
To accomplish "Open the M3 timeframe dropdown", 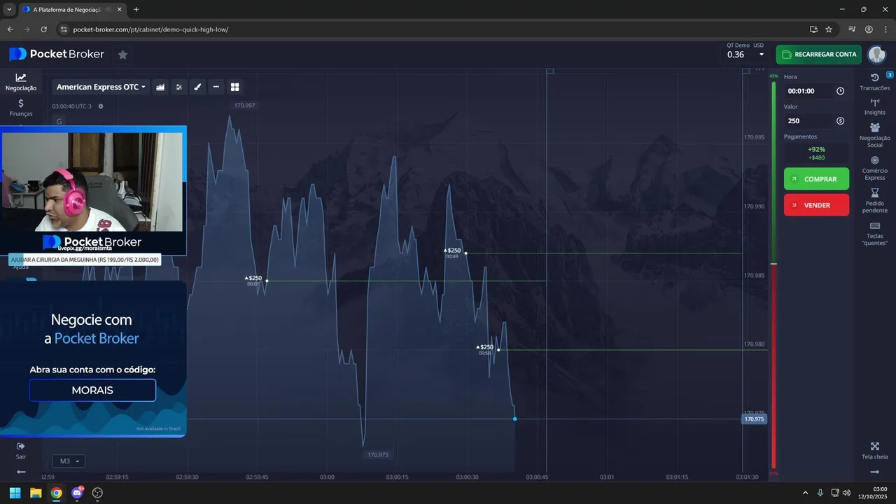I will click(69, 461).
